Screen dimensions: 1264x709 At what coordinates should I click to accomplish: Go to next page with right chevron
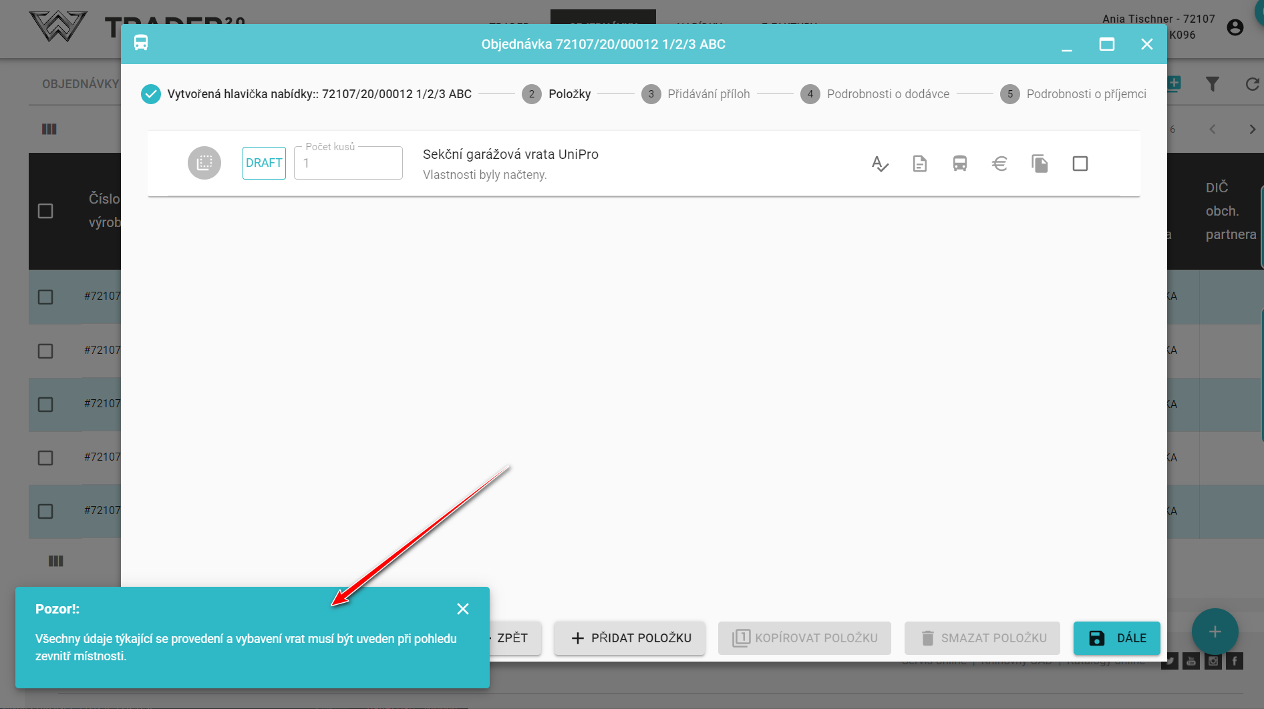1253,130
